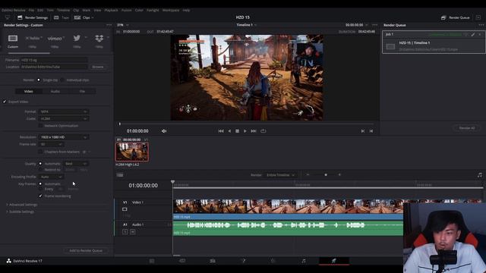The image size is (486, 273).
Task: Open the Deliver page rocket icon
Action: pyautogui.click(x=334, y=261)
